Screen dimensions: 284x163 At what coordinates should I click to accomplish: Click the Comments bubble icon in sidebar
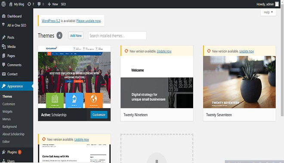click(x=3, y=65)
